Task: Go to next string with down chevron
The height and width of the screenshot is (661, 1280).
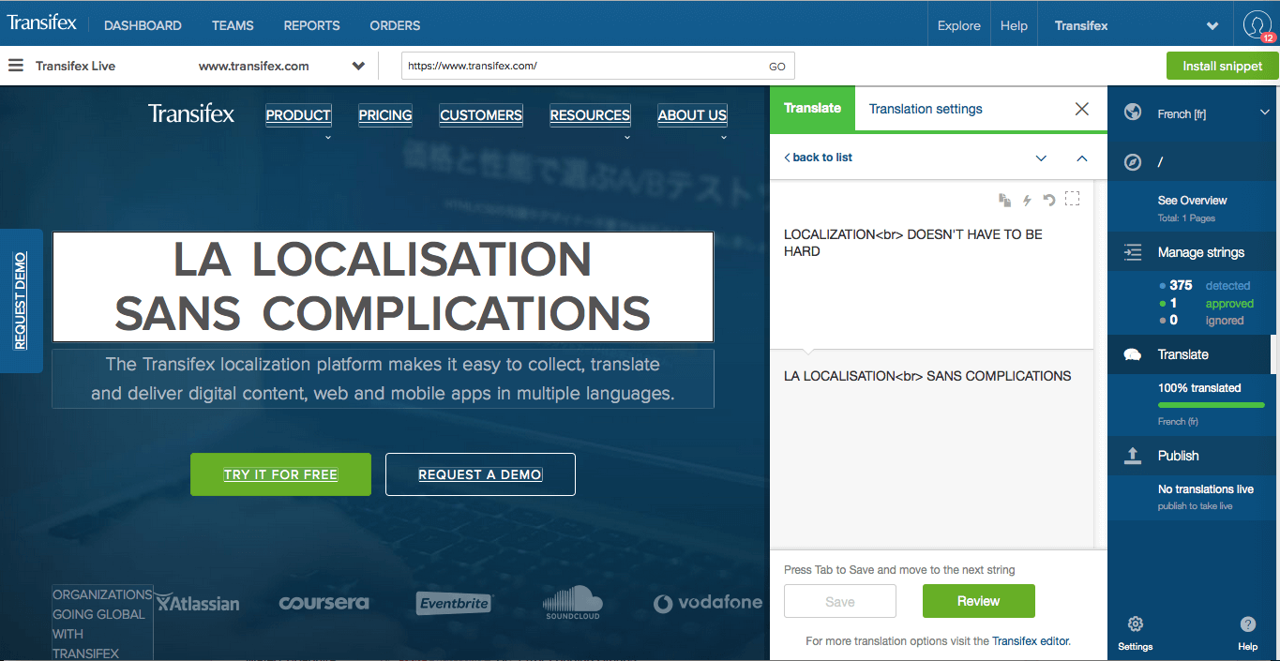Action: [1041, 158]
